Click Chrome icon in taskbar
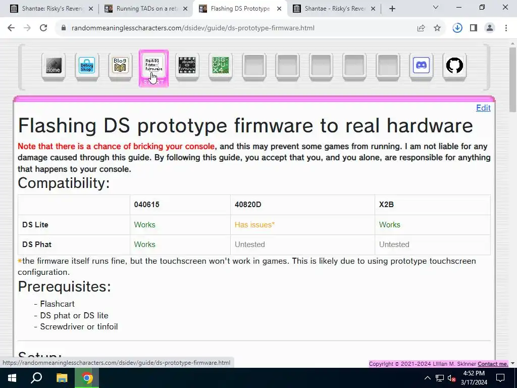The width and height of the screenshot is (517, 388). tap(87, 378)
